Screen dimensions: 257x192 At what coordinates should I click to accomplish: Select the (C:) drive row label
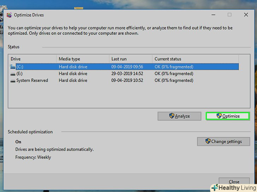(20, 67)
